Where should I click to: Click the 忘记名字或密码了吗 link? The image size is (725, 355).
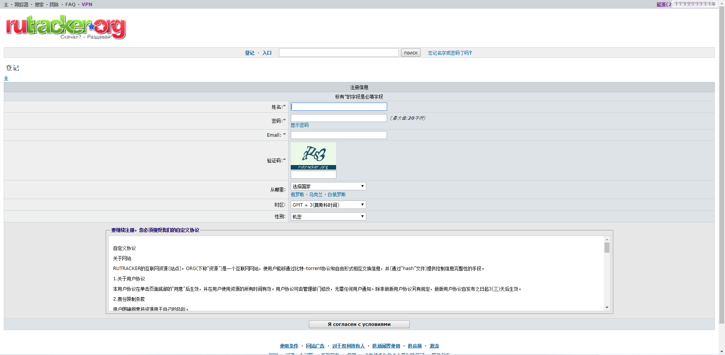[449, 52]
